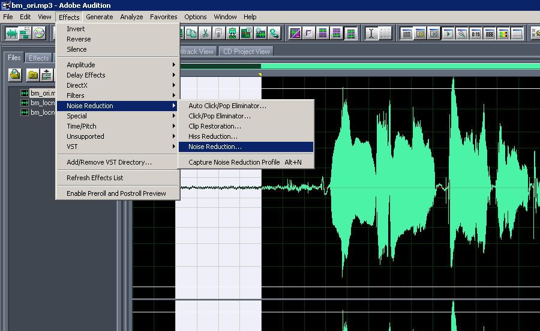This screenshot has width=540, height=331.
Task: Switch to CD Project View tab
Action: pos(246,52)
